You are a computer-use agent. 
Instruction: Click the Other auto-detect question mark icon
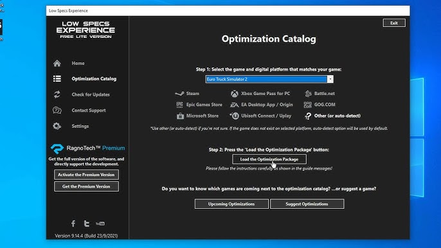point(308,116)
